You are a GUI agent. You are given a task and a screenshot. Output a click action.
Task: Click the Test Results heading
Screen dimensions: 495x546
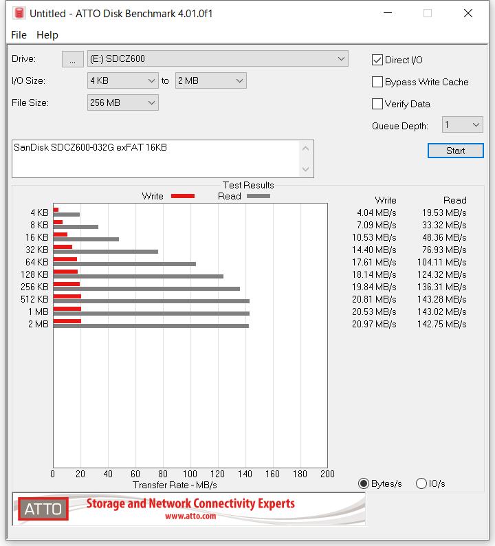point(248,185)
